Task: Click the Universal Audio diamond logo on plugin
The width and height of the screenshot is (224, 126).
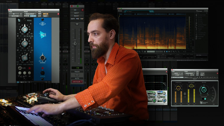Action: (43, 24)
